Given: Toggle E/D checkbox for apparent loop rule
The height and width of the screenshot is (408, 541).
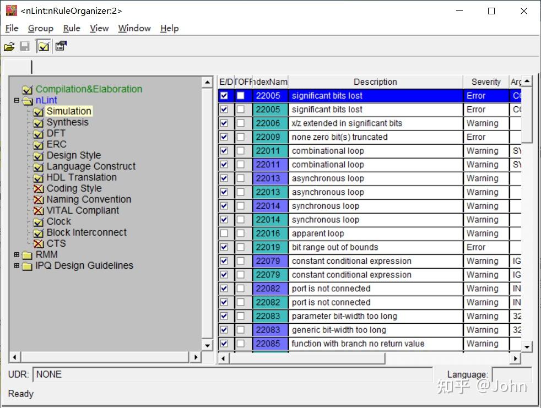Looking at the screenshot, I should pyautogui.click(x=224, y=233).
